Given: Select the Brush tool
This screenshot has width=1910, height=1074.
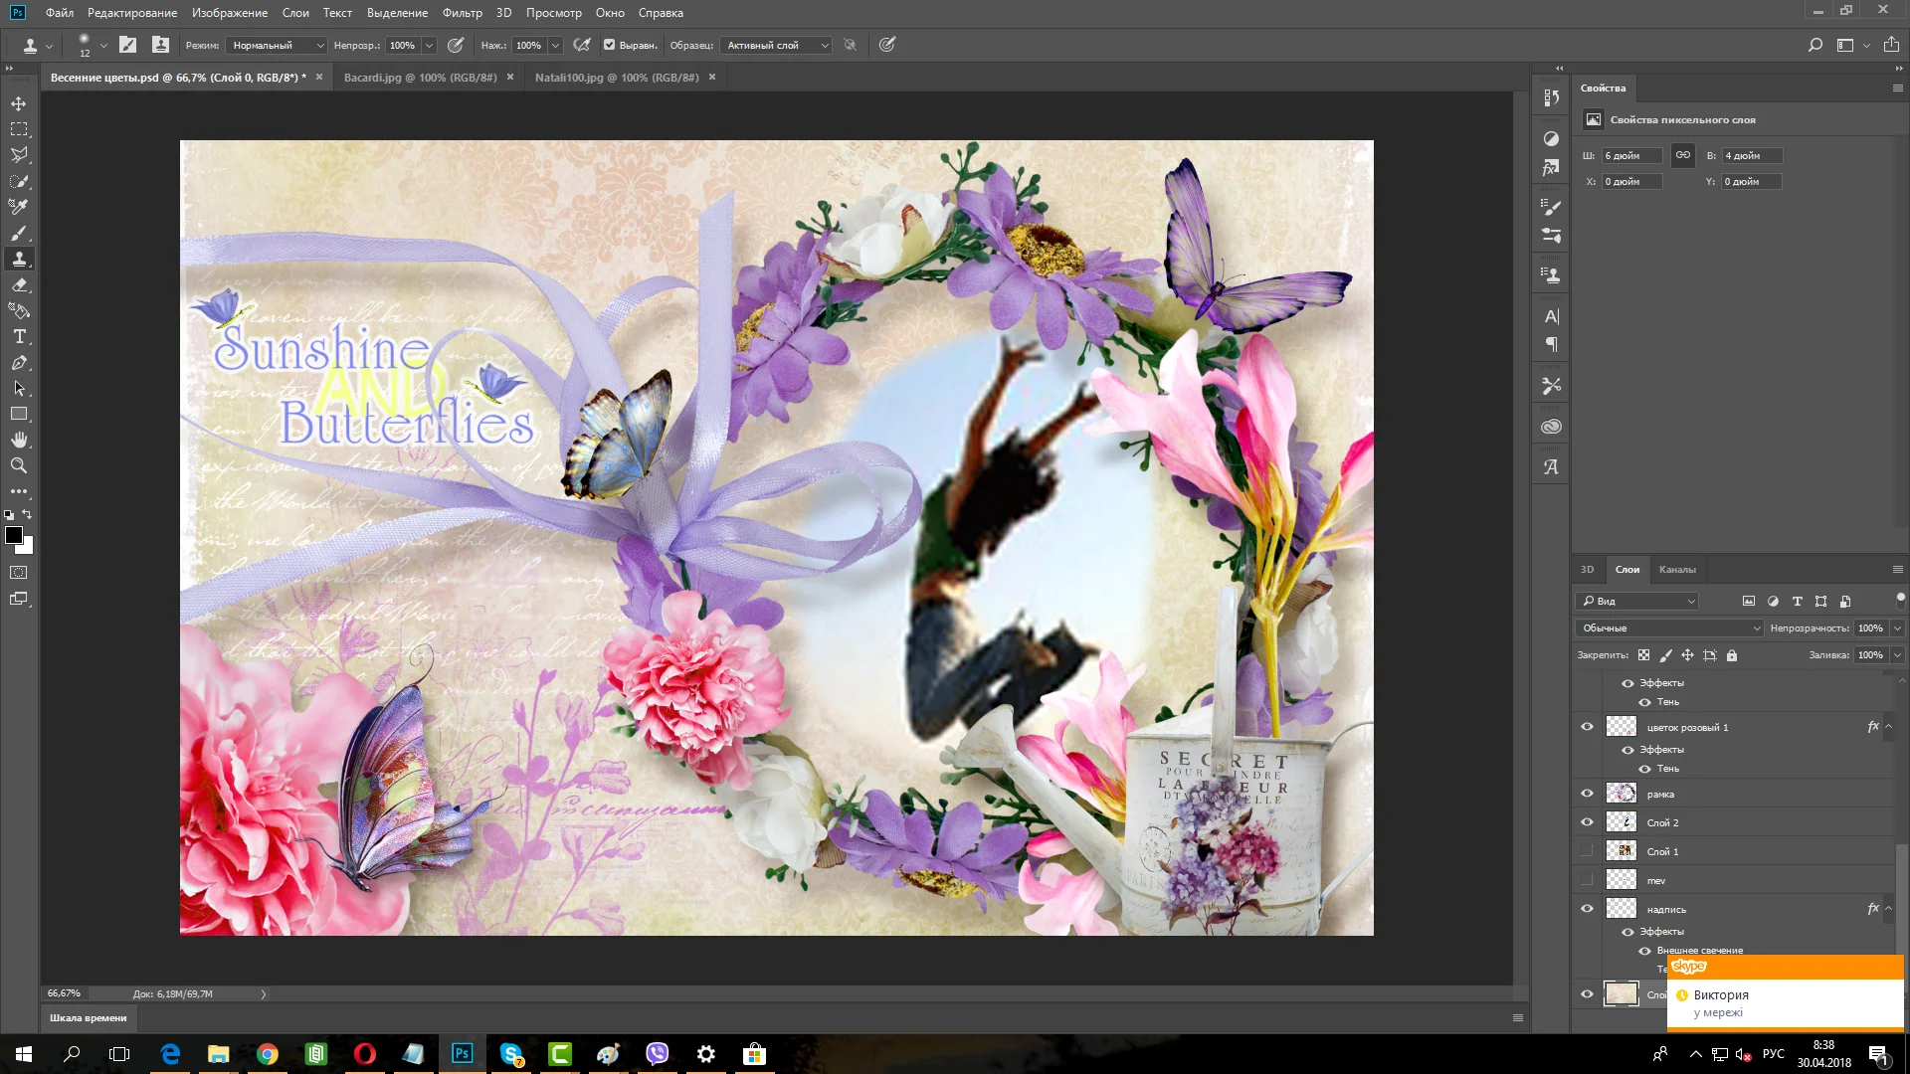Looking at the screenshot, I should point(19,234).
